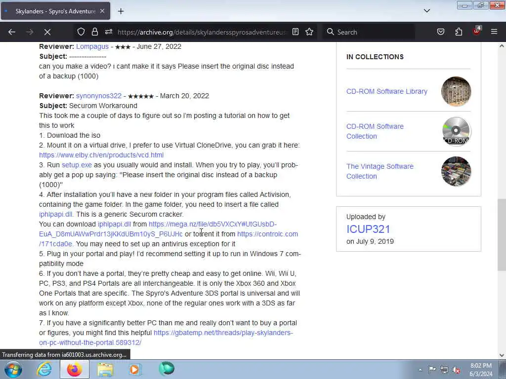
Task: Open the green swirl app in taskbar
Action: [167, 369]
